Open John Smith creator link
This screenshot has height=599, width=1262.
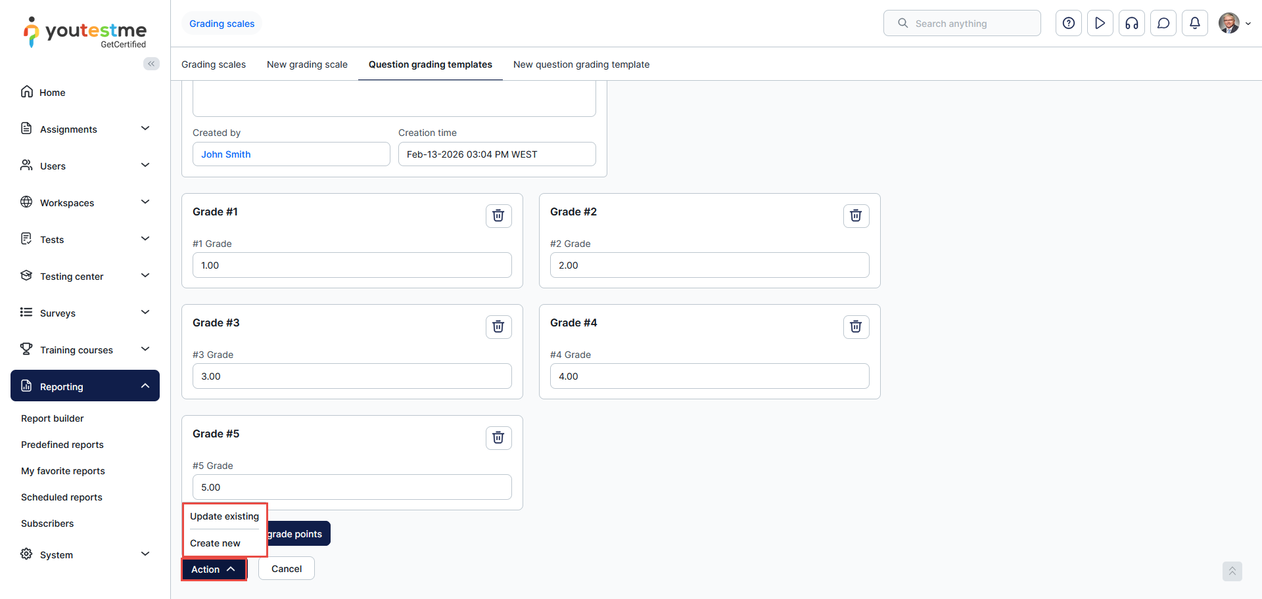coord(225,154)
